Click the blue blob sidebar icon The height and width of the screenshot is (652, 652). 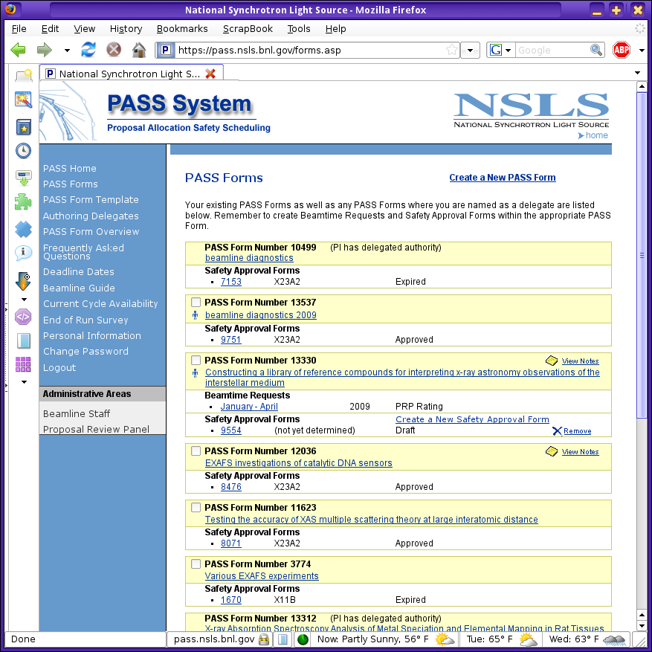[x=23, y=229]
